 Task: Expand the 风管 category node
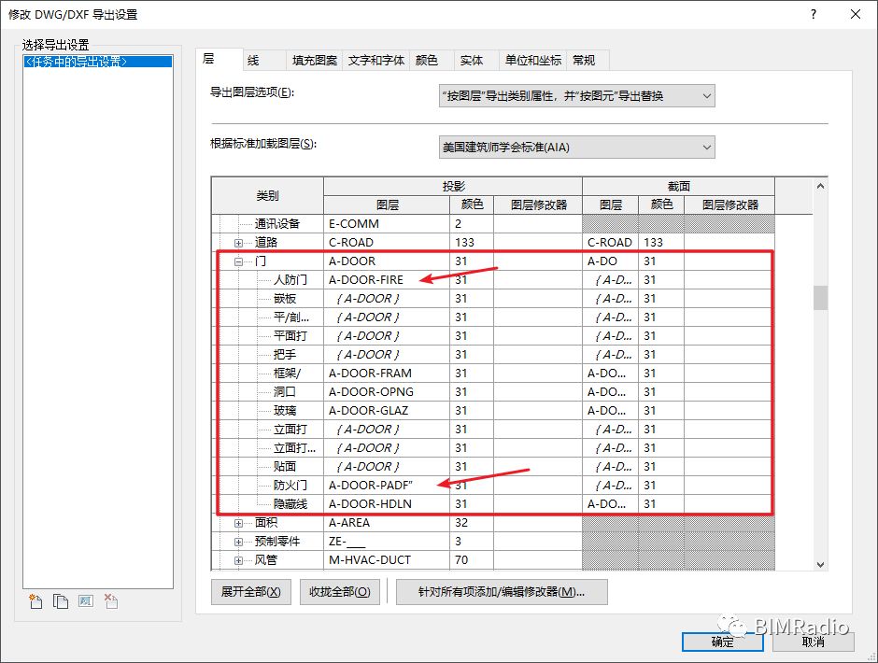(238, 560)
